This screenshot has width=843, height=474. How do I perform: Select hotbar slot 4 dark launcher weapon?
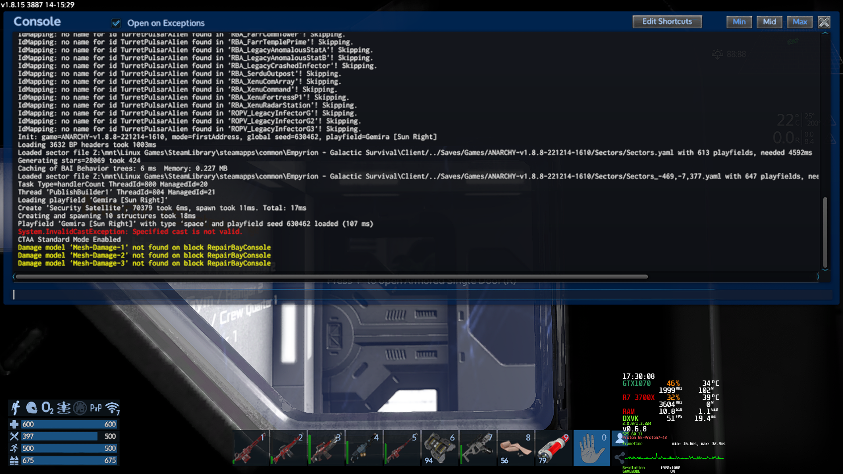[364, 448]
